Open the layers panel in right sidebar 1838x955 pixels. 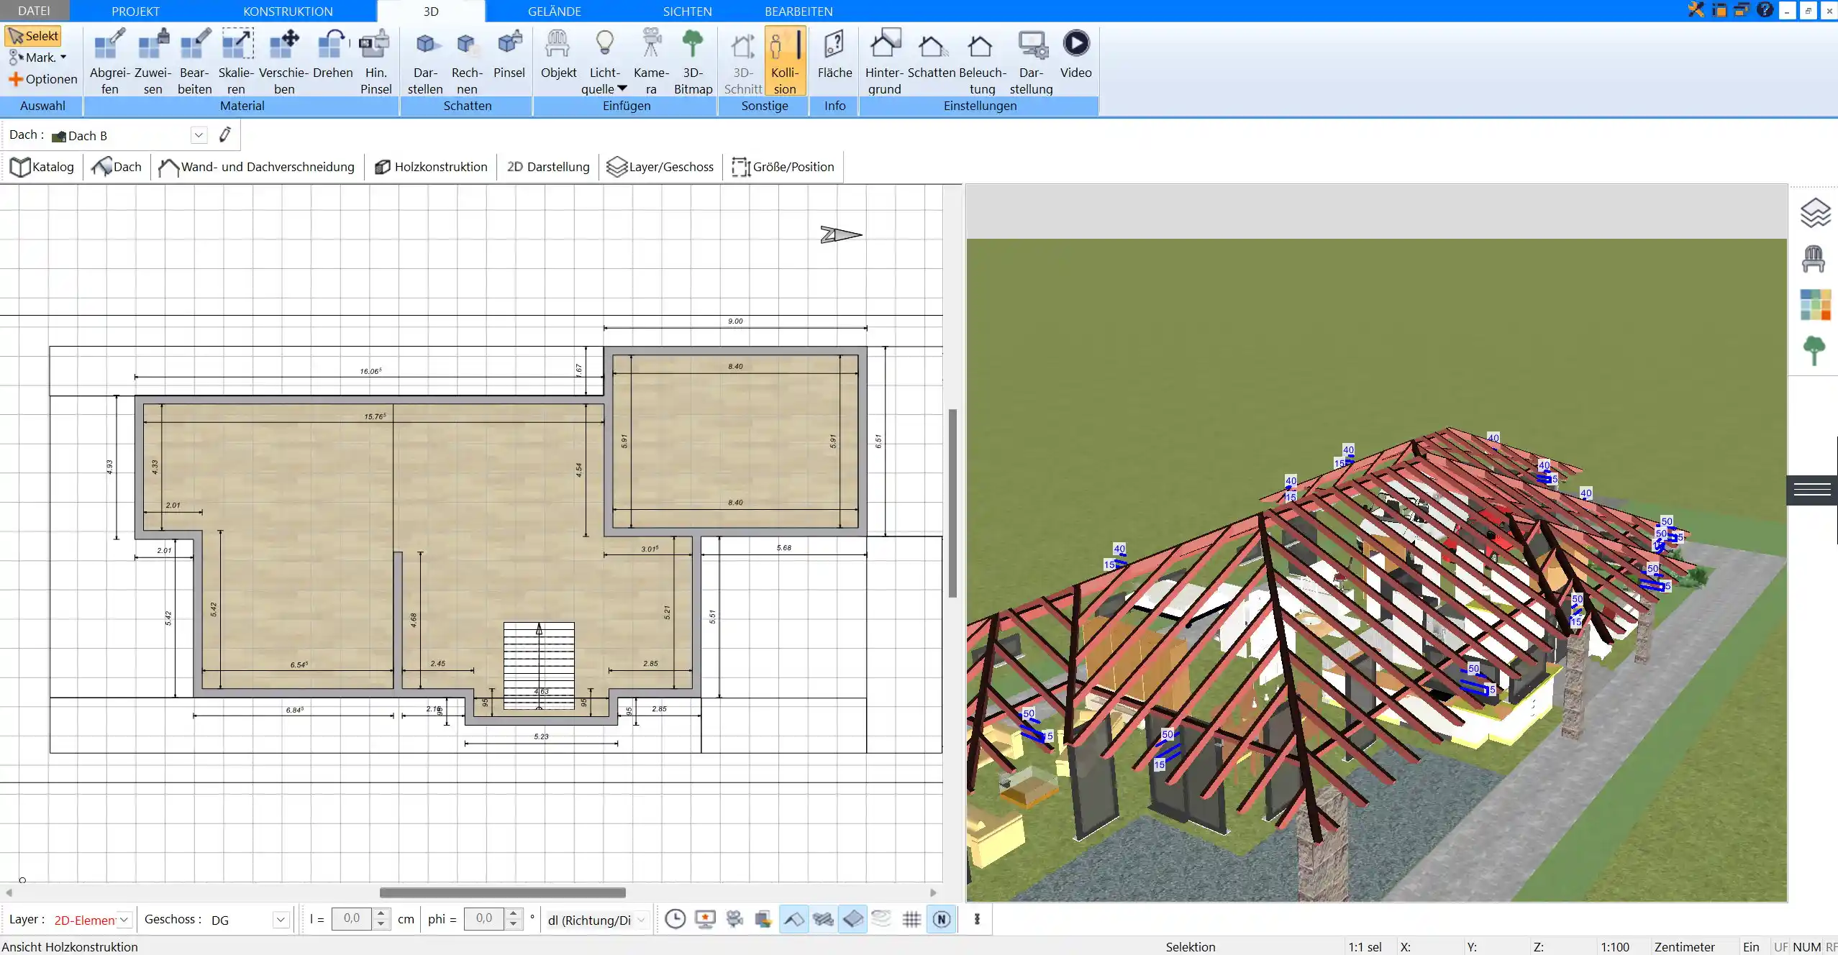[1815, 213]
